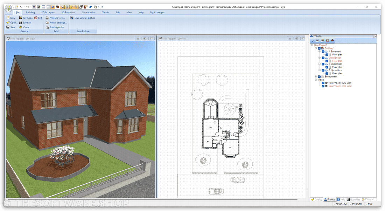Uncheck the New Project1 : 2D View checkbox

point(323,83)
